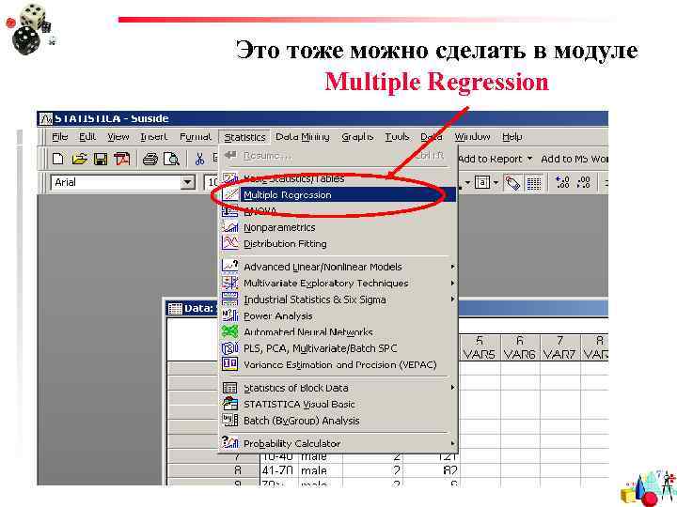Select the row 8 header

[x=213, y=470]
